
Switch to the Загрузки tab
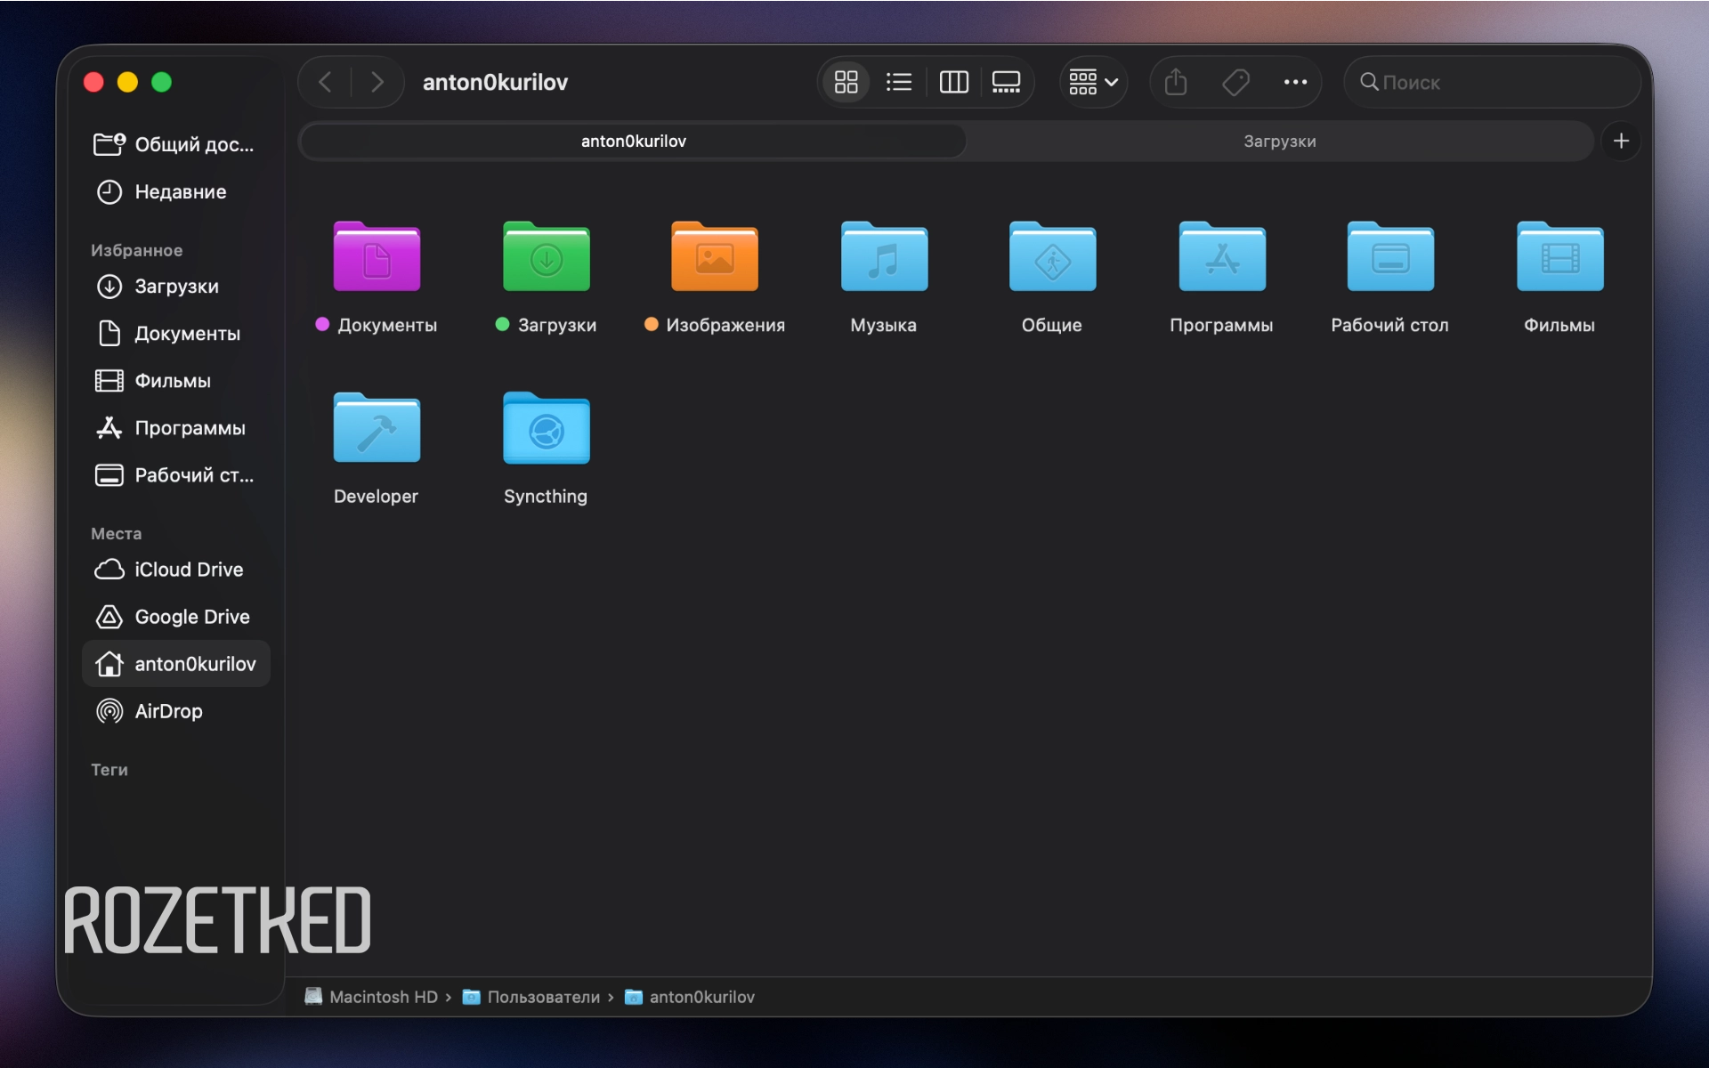click(1279, 142)
